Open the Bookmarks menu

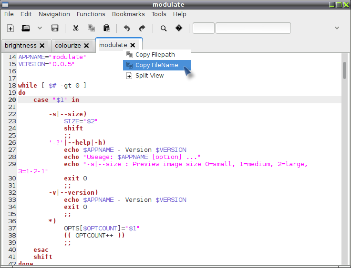click(x=128, y=14)
